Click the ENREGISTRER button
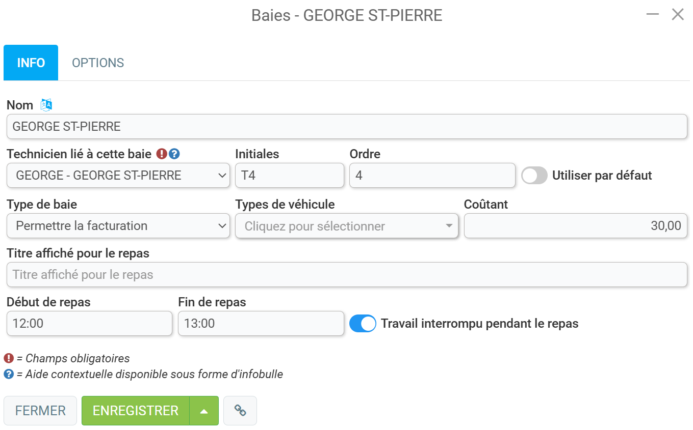This screenshot has width=693, height=430. (136, 411)
